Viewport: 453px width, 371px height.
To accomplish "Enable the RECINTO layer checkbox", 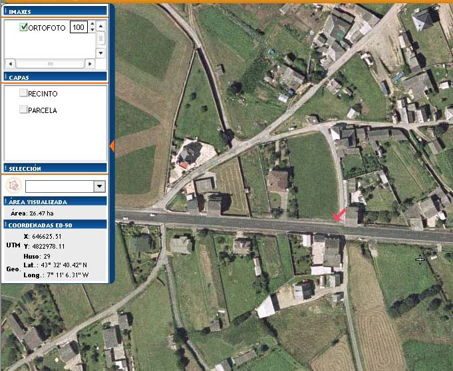I will click(23, 94).
